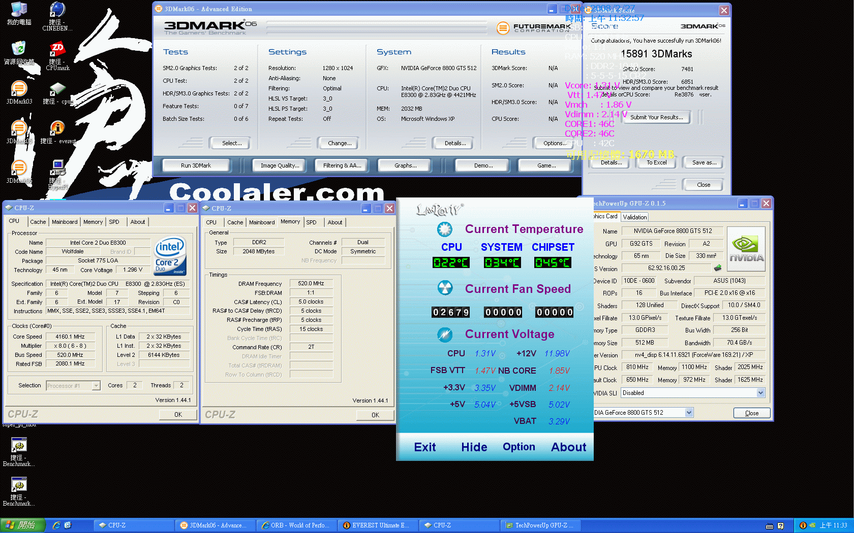Click Details in the 3DMark Score window
Image resolution: width=854 pixels, height=533 pixels.
pos(611,162)
